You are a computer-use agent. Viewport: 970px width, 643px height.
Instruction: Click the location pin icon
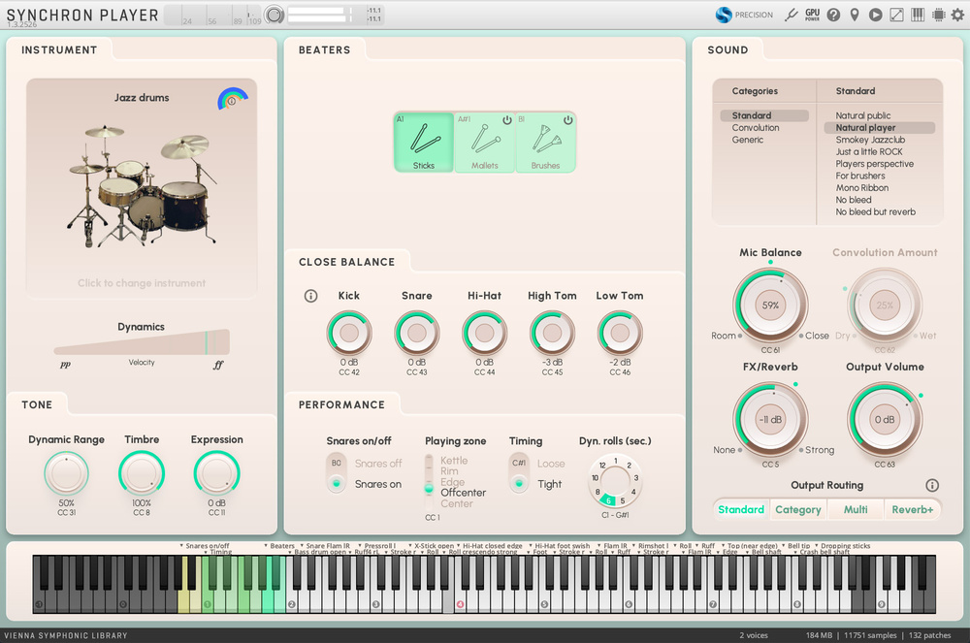coord(855,15)
